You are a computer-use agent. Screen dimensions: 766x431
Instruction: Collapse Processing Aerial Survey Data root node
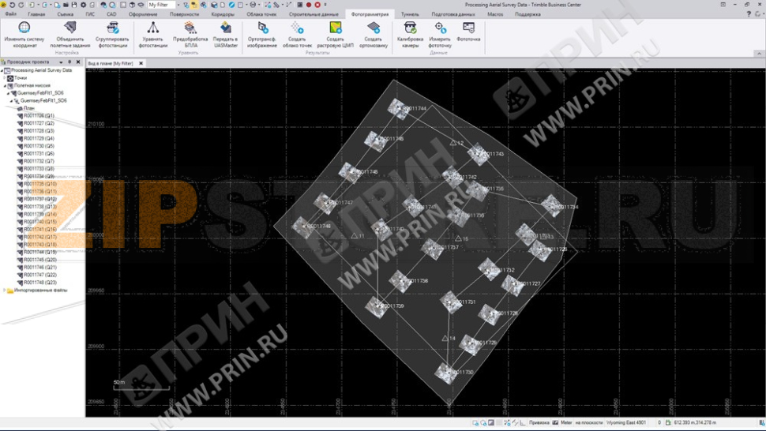coord(2,70)
